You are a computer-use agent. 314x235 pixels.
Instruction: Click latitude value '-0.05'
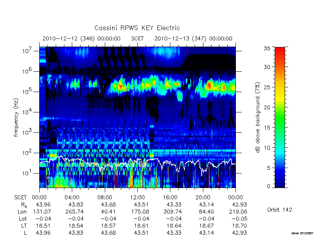tap(239, 219)
